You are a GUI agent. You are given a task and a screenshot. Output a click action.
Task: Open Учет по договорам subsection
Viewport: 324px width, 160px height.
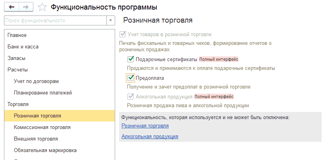click(x=36, y=81)
